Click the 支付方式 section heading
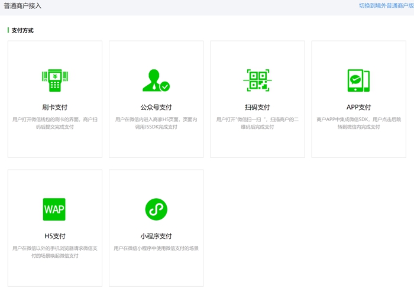 pos(22,30)
